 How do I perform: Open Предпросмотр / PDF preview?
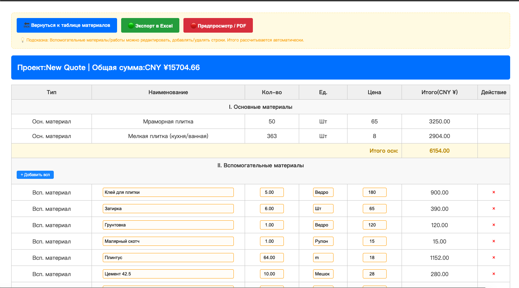point(218,26)
